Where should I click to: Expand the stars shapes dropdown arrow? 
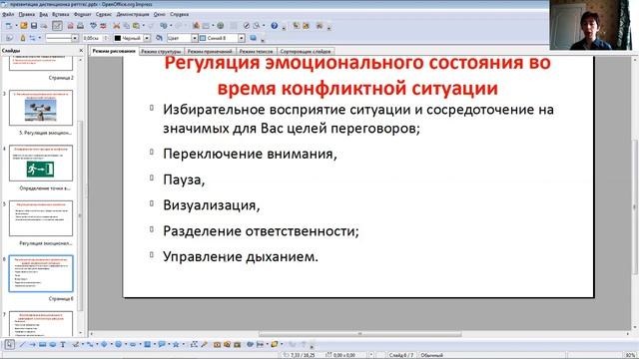[x=184, y=344]
